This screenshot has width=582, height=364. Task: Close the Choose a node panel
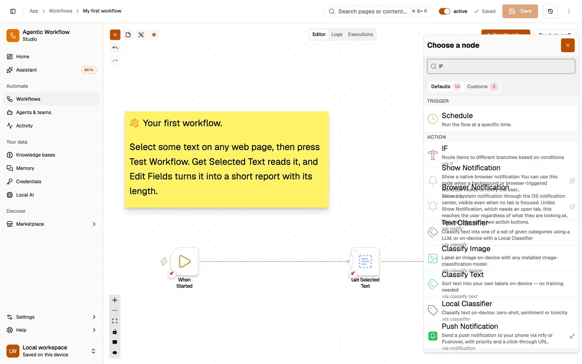(x=567, y=45)
